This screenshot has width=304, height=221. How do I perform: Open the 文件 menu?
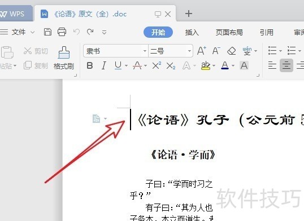19,32
